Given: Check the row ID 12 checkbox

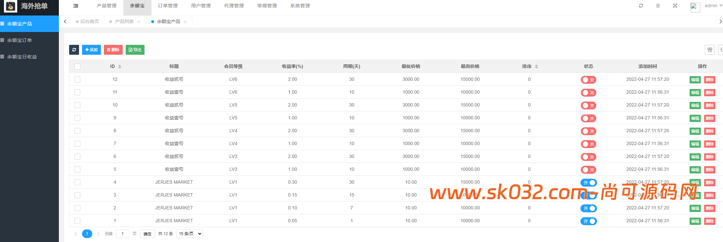Looking at the screenshot, I should 77,79.
